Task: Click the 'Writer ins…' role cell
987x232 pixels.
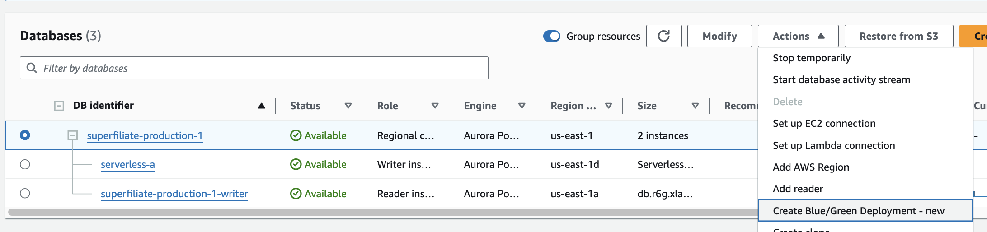Action: 404,164
